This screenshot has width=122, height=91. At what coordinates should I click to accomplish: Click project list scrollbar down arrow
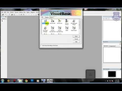[x=79, y=33]
